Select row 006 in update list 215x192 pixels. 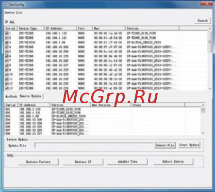[103, 127]
